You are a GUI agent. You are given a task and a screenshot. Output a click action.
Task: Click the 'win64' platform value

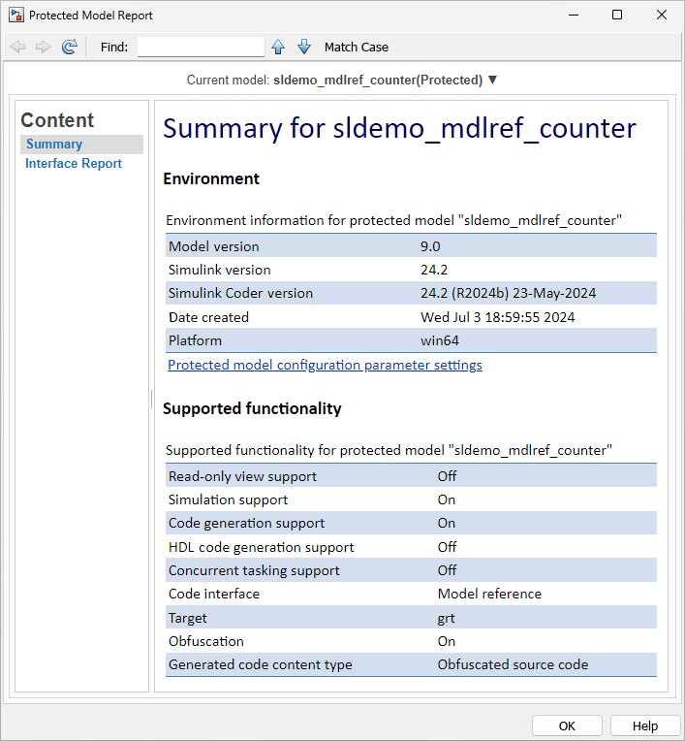pos(440,340)
